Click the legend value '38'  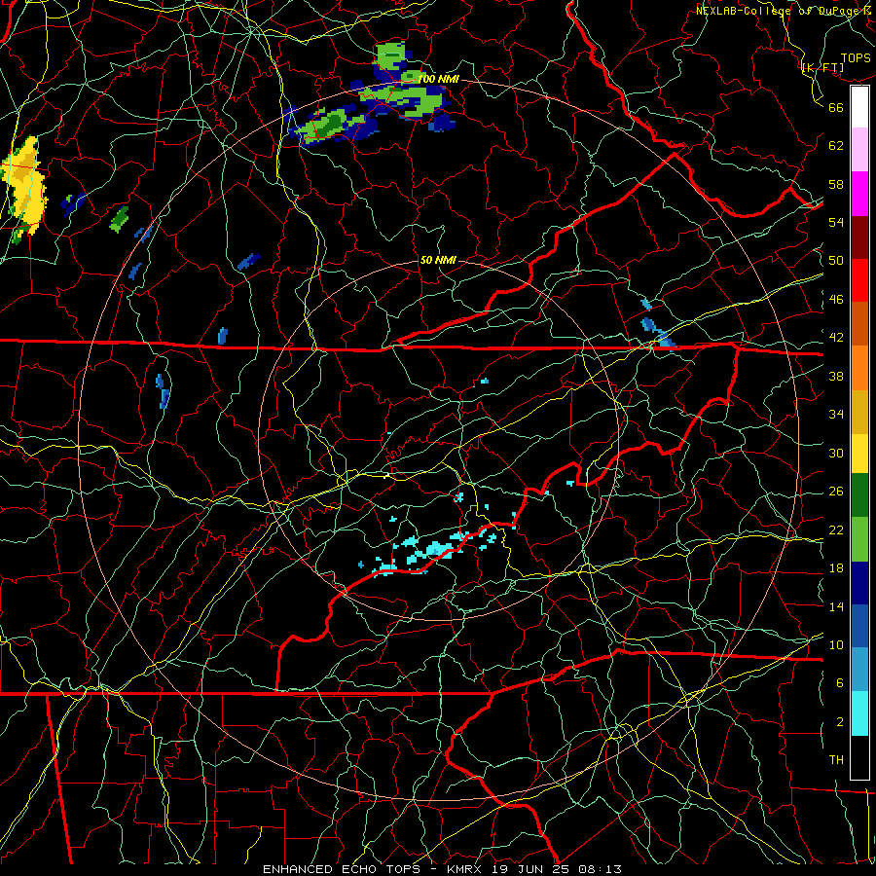click(x=836, y=376)
